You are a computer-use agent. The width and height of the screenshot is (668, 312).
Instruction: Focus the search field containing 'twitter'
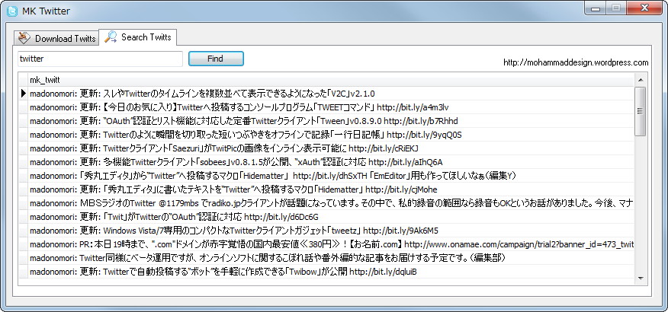pos(100,59)
